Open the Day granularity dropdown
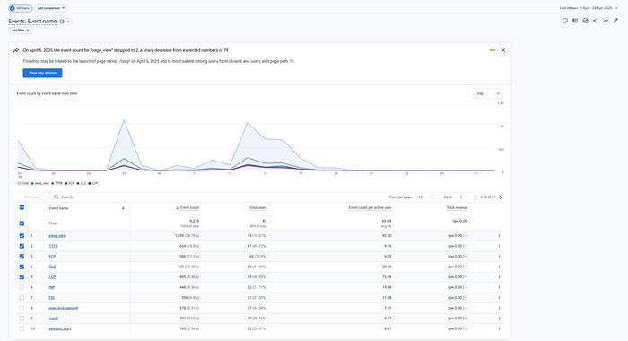This screenshot has height=341, width=628. point(488,93)
